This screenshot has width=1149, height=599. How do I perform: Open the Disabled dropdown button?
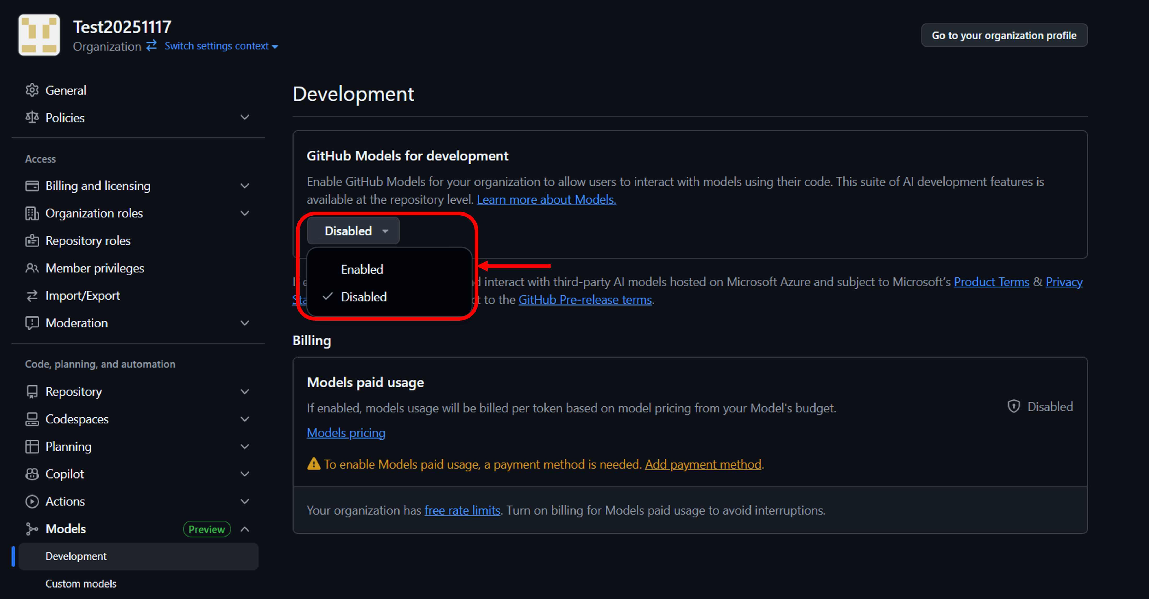[x=353, y=231]
